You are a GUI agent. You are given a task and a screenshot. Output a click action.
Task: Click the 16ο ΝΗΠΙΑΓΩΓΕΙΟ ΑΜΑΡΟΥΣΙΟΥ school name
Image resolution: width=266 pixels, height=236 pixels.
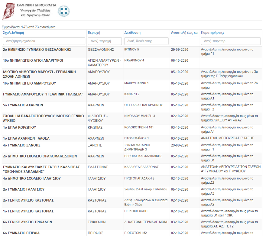pos(29,83)
